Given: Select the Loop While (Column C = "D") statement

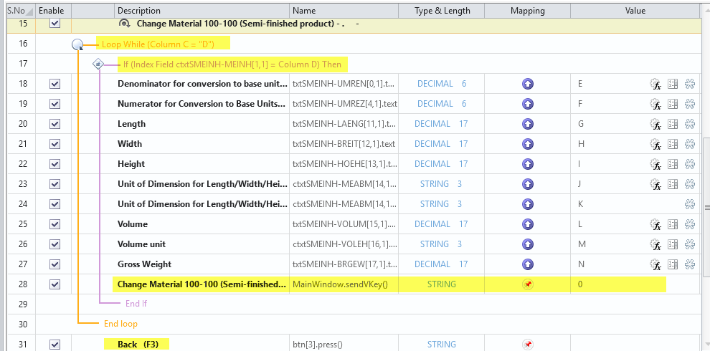Looking at the screenshot, I should click(x=157, y=44).
